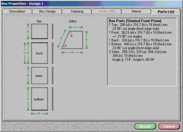Screen dimensions: 183x132
Task: Open the Box Design tab
Action: pyautogui.click(x=48, y=11)
